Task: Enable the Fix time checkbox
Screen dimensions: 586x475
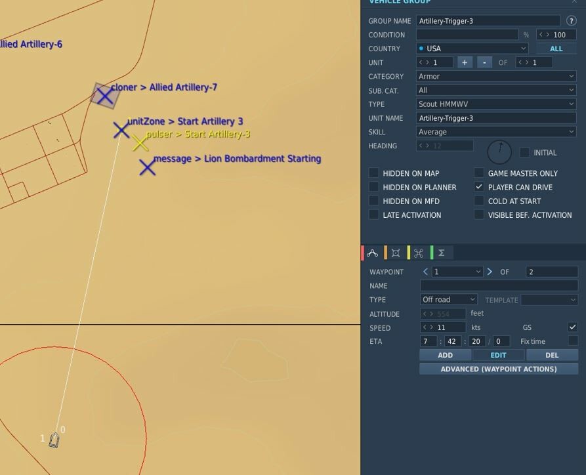Action: coord(572,341)
